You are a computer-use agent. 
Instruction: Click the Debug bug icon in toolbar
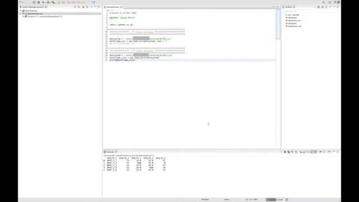pyautogui.click(x=43, y=2)
